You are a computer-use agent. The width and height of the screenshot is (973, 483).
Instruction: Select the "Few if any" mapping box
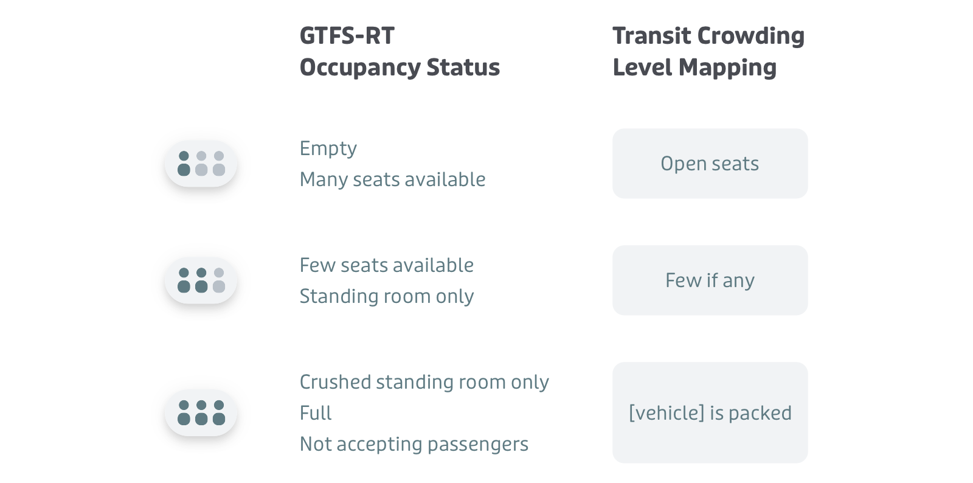[710, 280]
